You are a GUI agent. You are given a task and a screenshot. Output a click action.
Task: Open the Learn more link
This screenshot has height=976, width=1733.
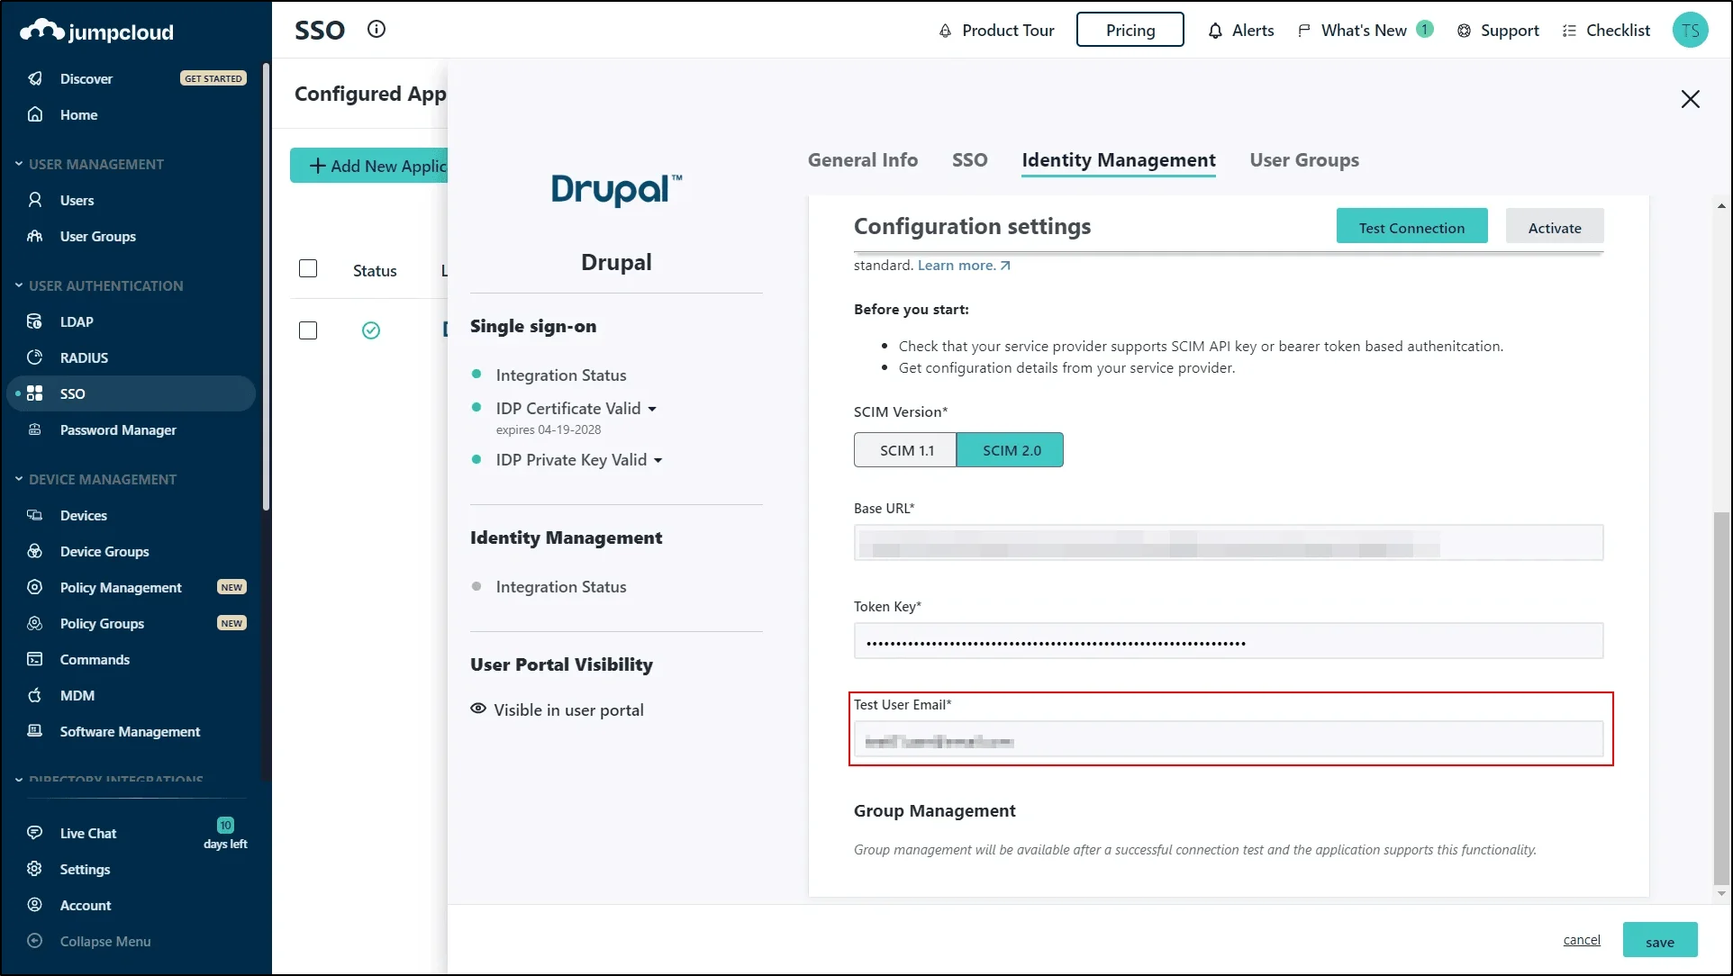click(964, 266)
